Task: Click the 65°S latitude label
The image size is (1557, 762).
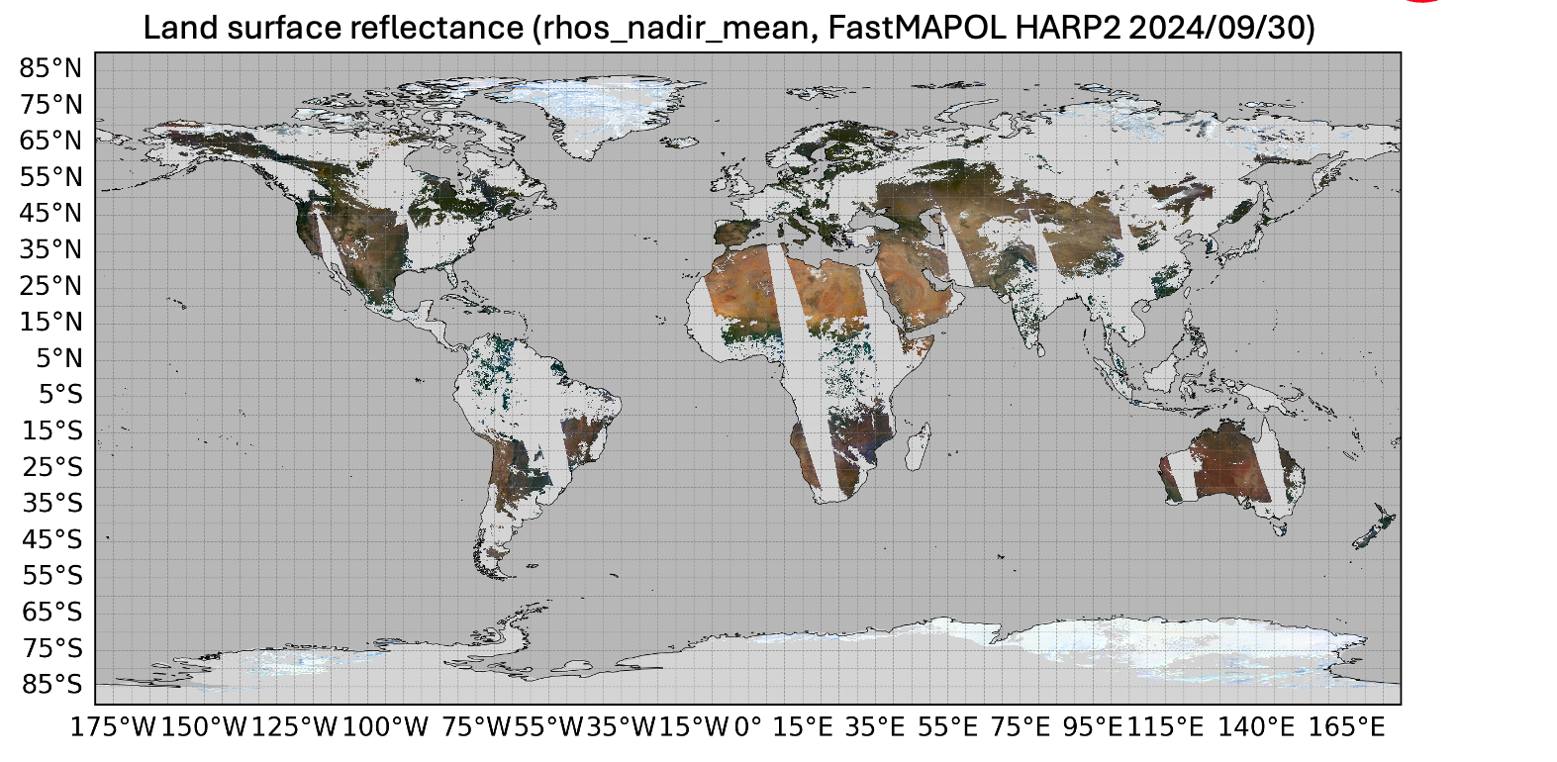Action: coord(52,613)
